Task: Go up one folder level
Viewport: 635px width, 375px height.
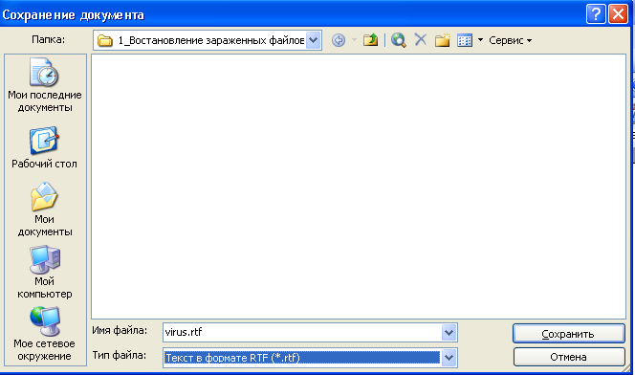Action: [x=370, y=40]
